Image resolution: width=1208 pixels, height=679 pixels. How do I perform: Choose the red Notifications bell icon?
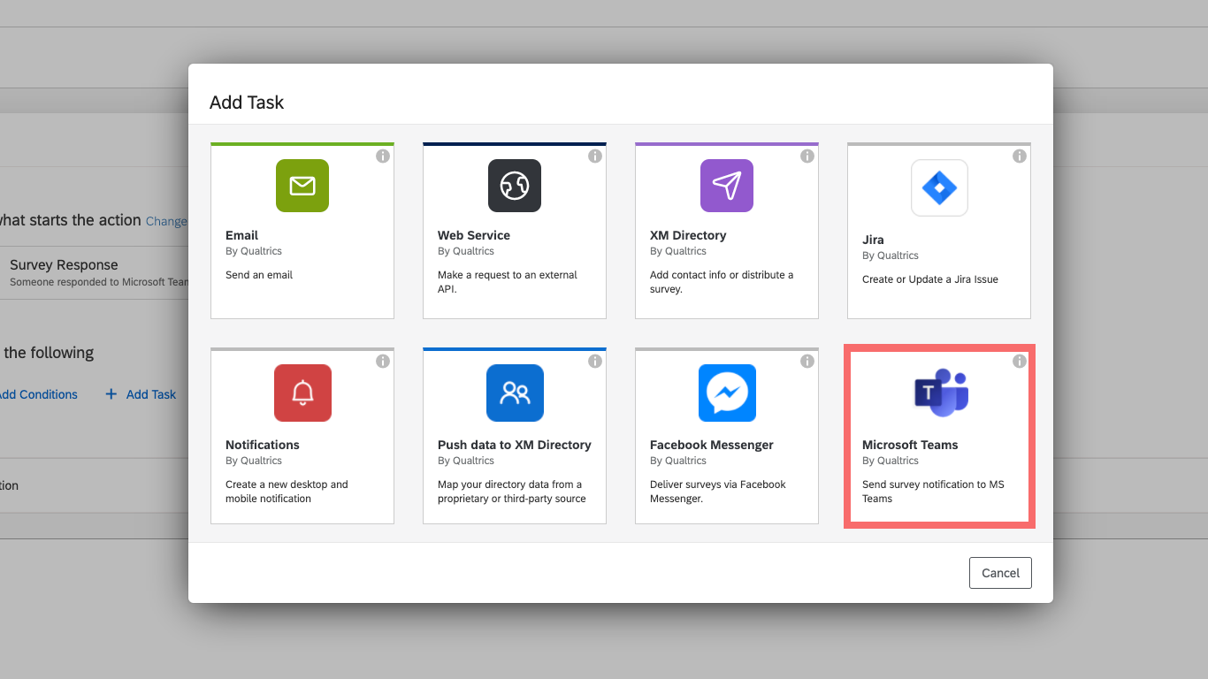(x=302, y=393)
